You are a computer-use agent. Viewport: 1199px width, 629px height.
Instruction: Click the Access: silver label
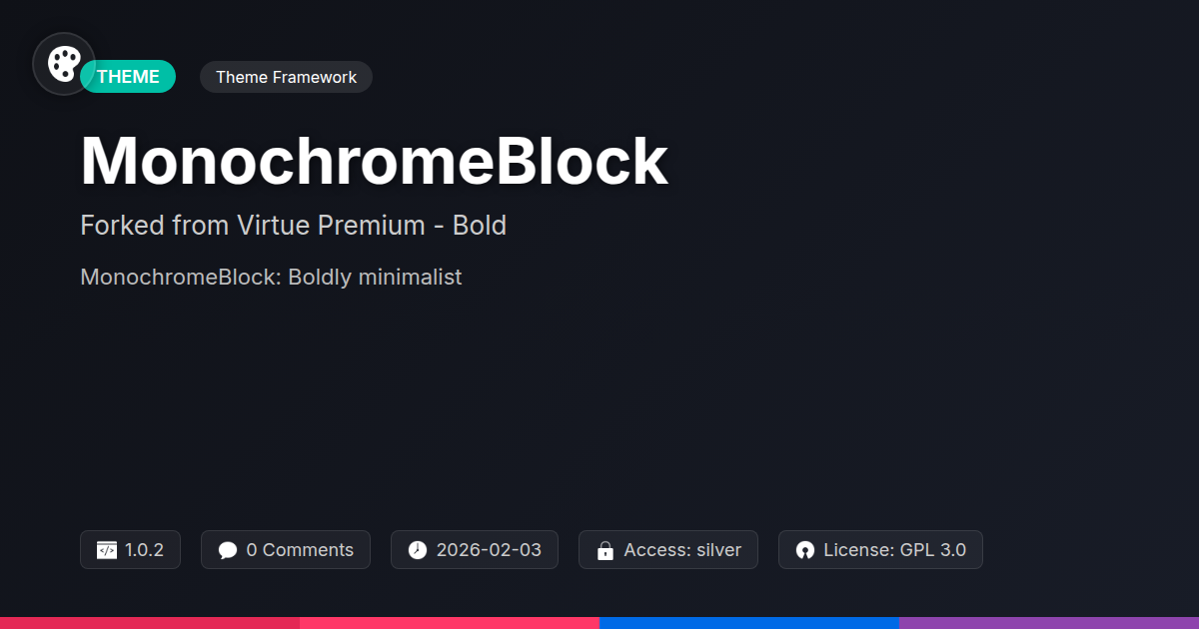point(682,550)
